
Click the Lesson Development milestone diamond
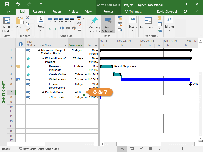click(190, 84)
